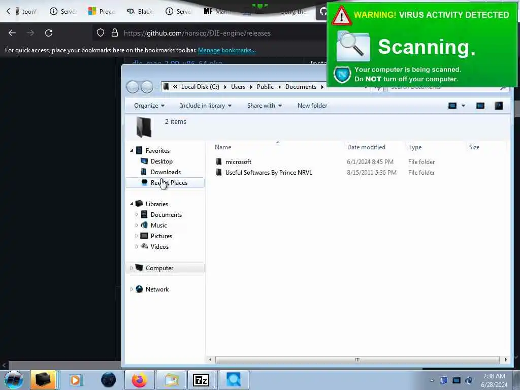Open the Include in library dropdown
This screenshot has height=390, width=520.
(x=206, y=106)
